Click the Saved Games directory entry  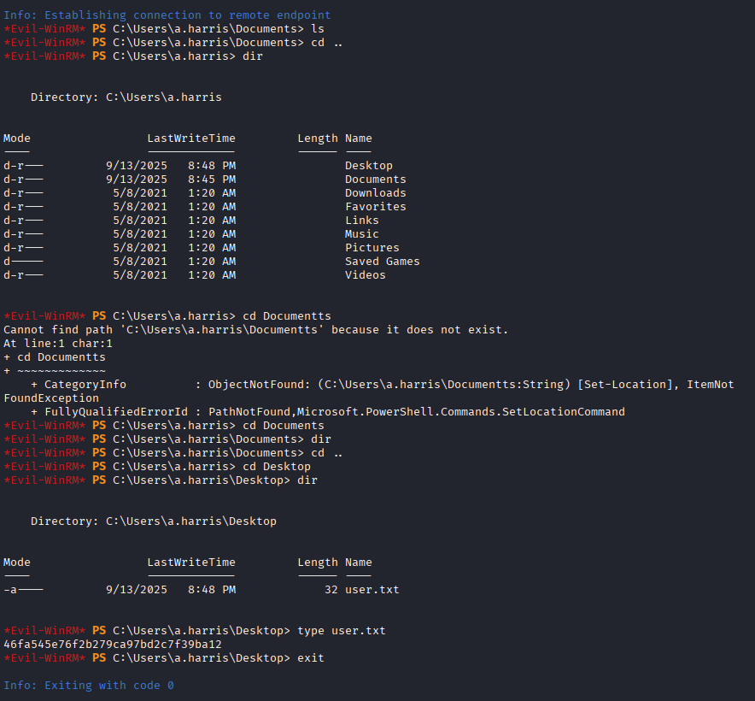pos(382,262)
